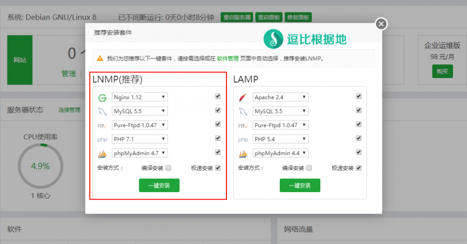
Task: Click the orange warning triangle icon
Action: click(100, 58)
